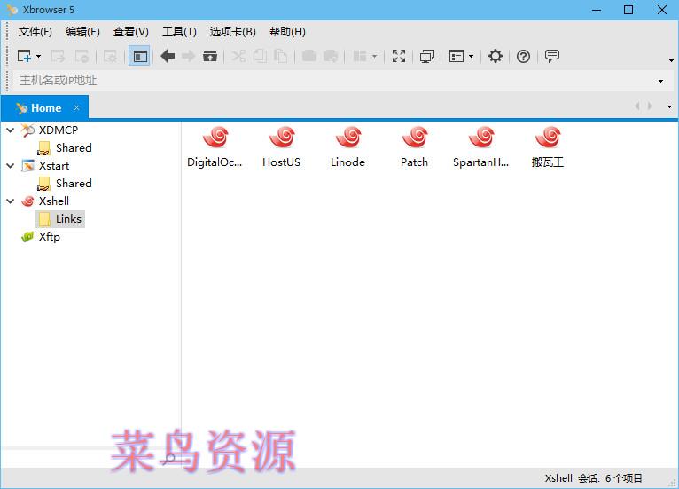This screenshot has height=489, width=679.
Task: Select the Links folder
Action: pos(60,219)
